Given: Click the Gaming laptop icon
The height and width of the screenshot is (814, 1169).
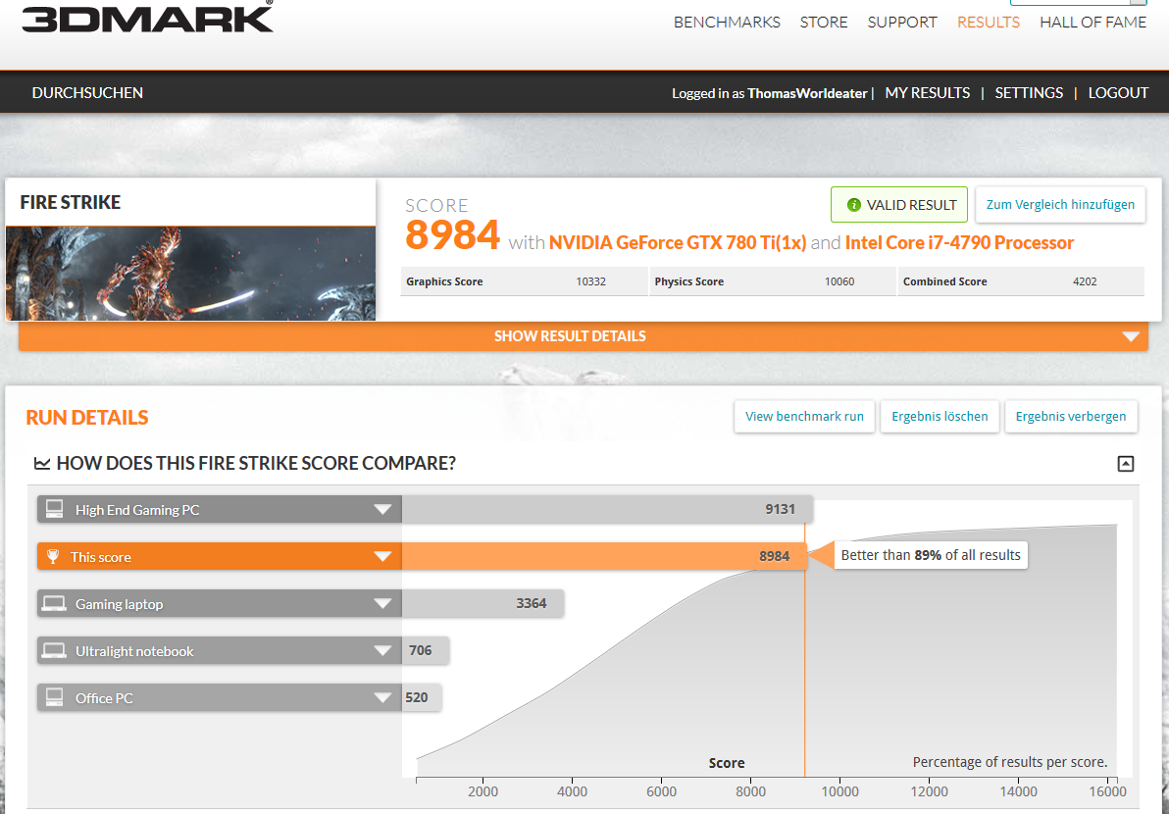Looking at the screenshot, I should [x=54, y=603].
